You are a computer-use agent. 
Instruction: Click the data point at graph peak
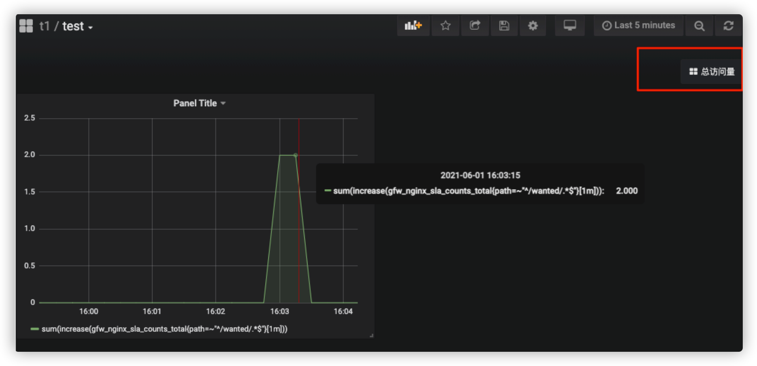295,155
